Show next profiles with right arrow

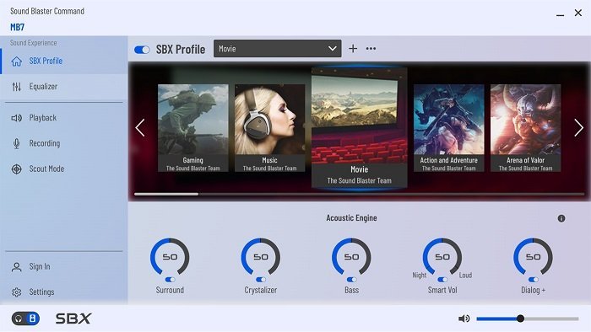coord(578,127)
